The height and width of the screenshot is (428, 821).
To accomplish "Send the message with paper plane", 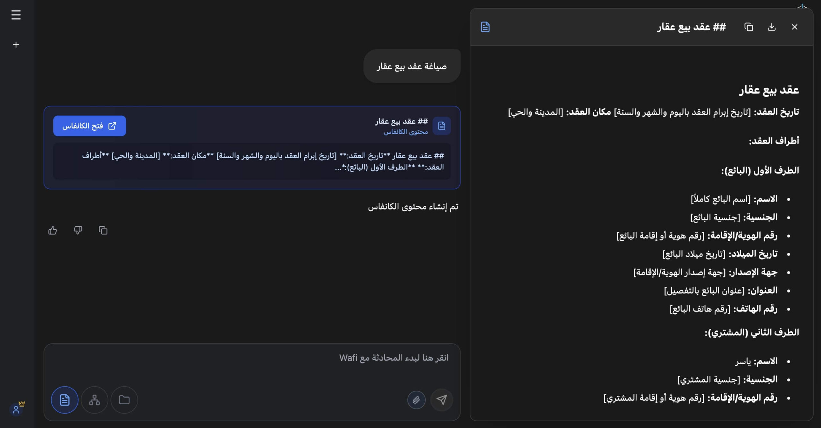I will pyautogui.click(x=442, y=400).
